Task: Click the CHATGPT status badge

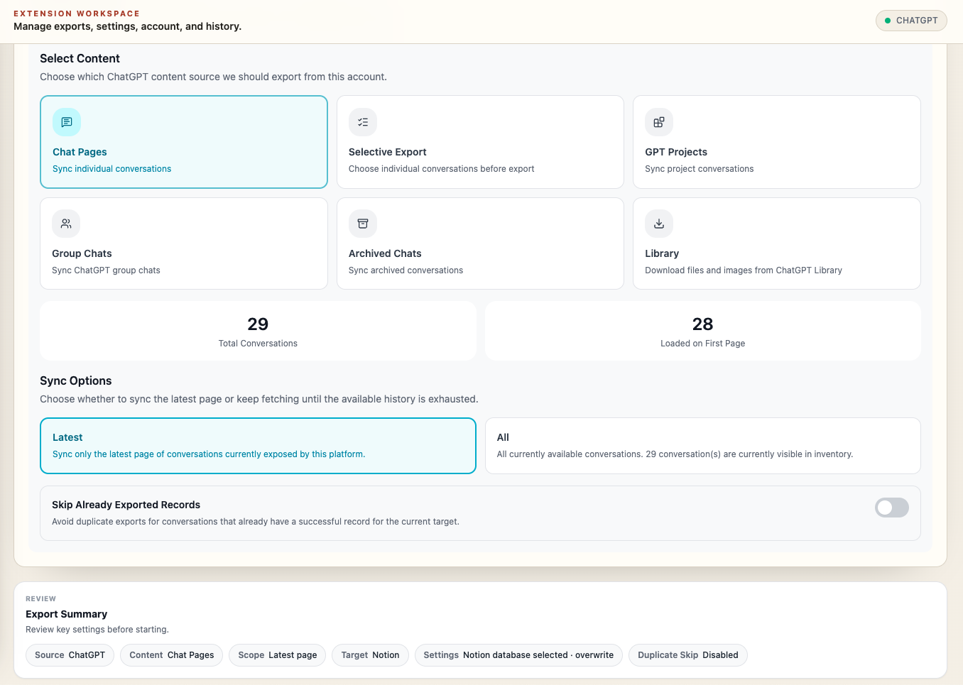Action: tap(911, 21)
